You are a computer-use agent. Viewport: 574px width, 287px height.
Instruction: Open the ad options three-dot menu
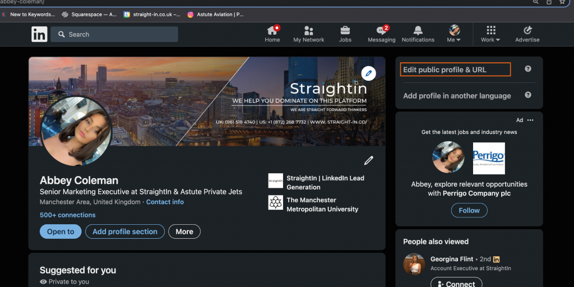[530, 120]
